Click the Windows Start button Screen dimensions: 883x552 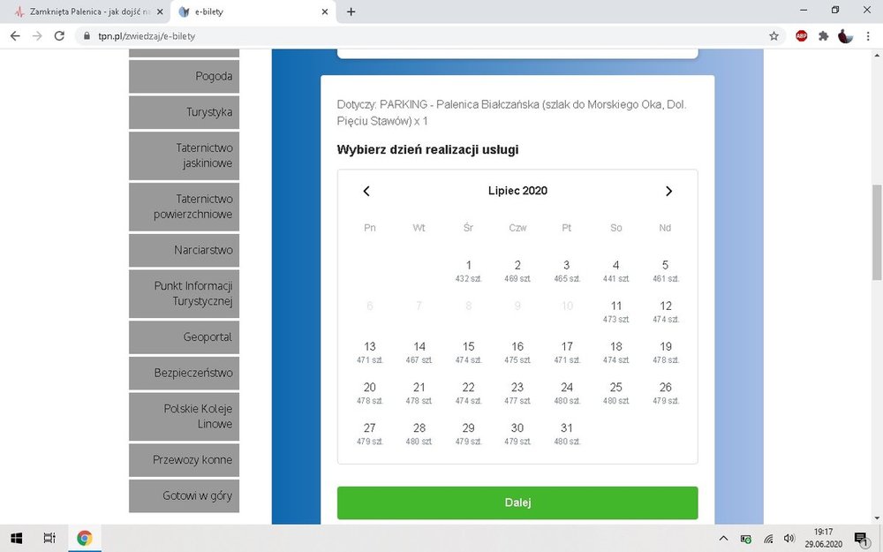[16, 538]
